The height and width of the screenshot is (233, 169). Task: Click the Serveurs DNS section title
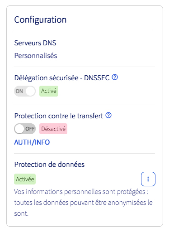click(x=35, y=43)
